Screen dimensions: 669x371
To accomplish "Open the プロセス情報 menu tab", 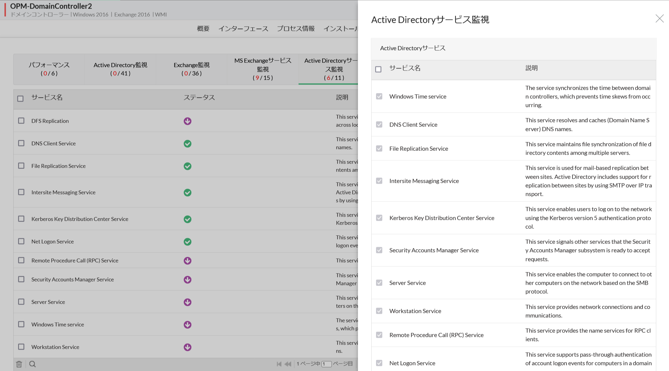I will (x=296, y=28).
